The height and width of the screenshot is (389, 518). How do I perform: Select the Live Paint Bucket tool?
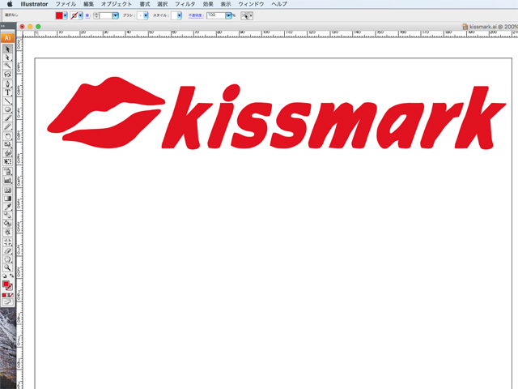click(7, 224)
